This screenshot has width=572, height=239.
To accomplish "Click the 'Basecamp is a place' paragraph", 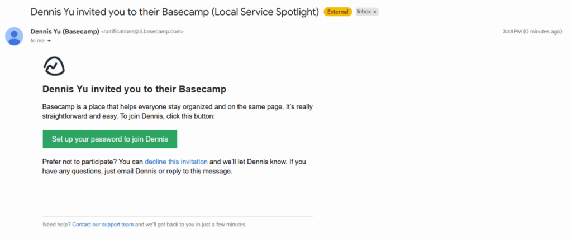I will 173,106.
